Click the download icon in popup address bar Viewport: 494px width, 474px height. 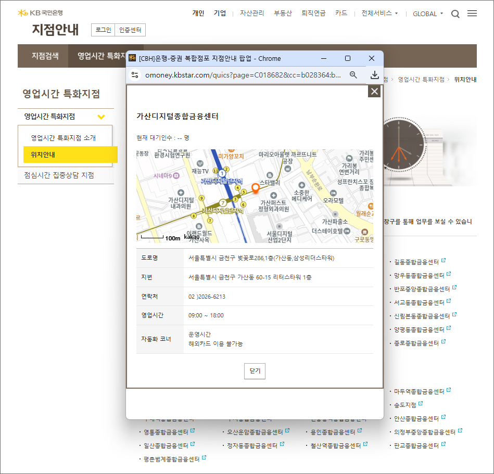pos(374,75)
